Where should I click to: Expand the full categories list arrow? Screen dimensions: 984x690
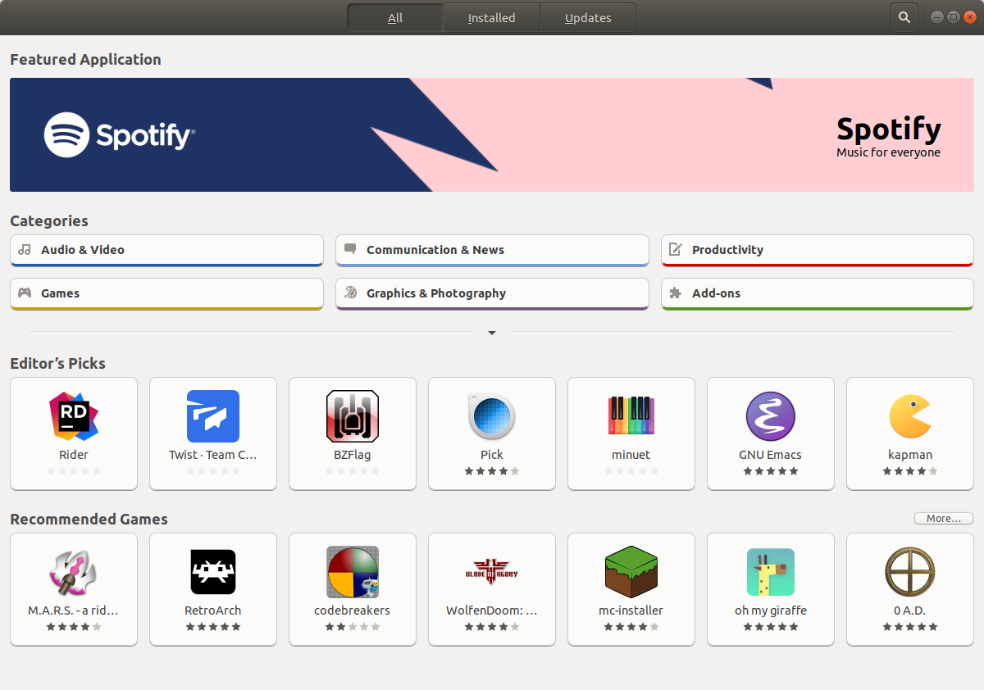[492, 333]
